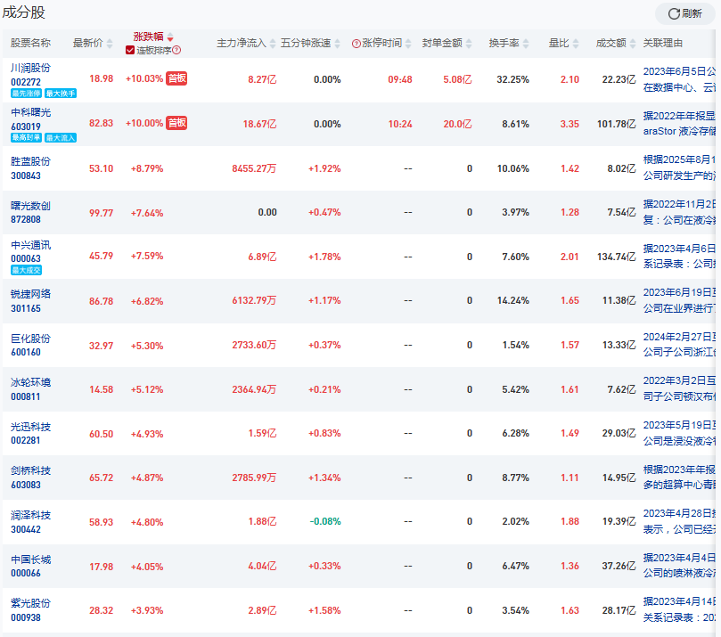Click the 刷新 refresh button
Viewport: 721px width, 637px height.
coord(684,13)
